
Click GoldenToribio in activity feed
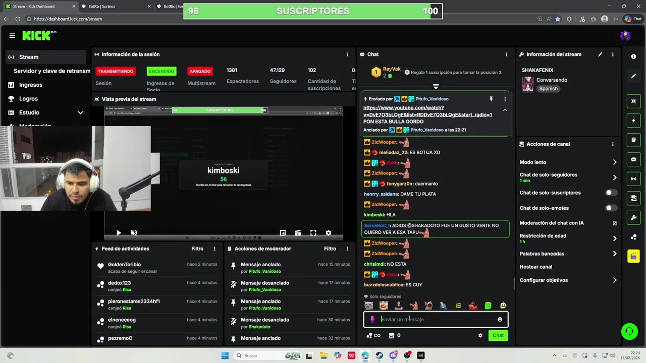pyautogui.click(x=124, y=265)
